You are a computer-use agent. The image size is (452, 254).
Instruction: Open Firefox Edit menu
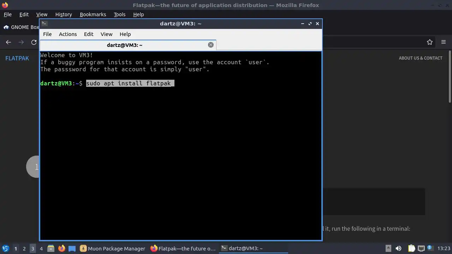[x=24, y=14]
